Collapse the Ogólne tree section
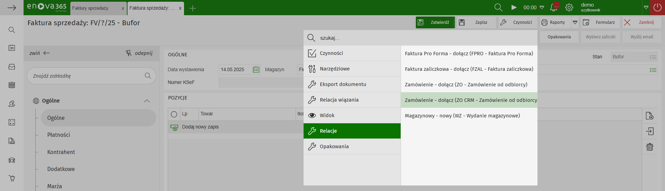 coord(147,101)
